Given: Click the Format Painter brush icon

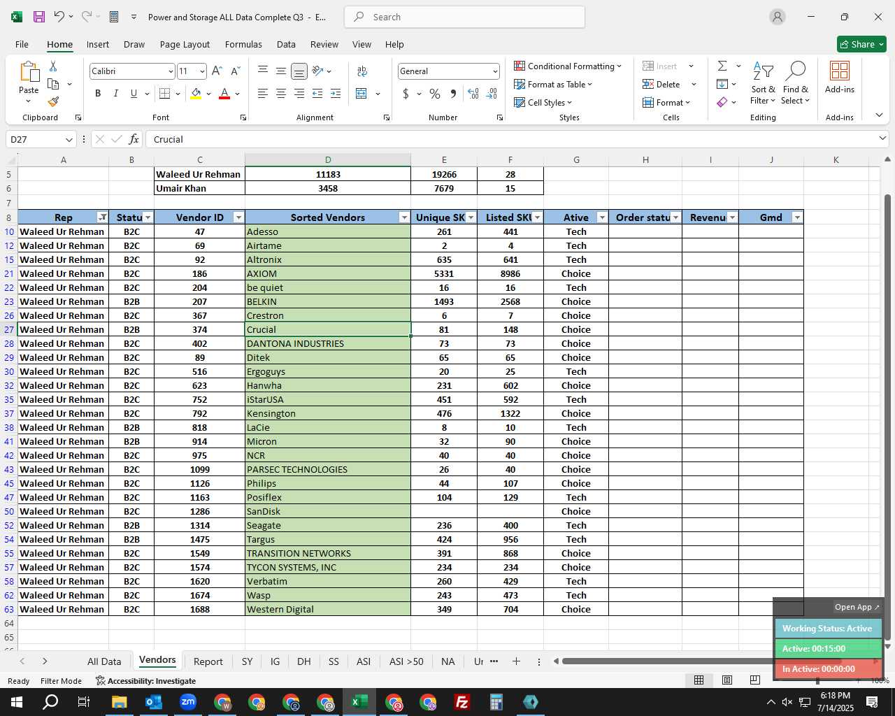Looking at the screenshot, I should pyautogui.click(x=53, y=101).
